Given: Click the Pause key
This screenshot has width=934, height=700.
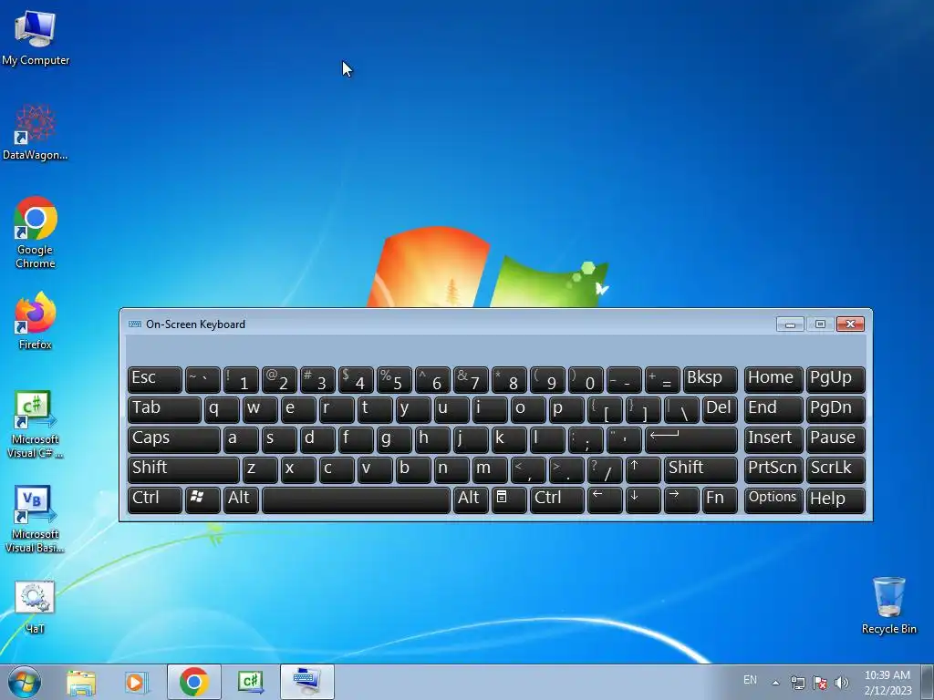Looking at the screenshot, I should [x=835, y=439].
